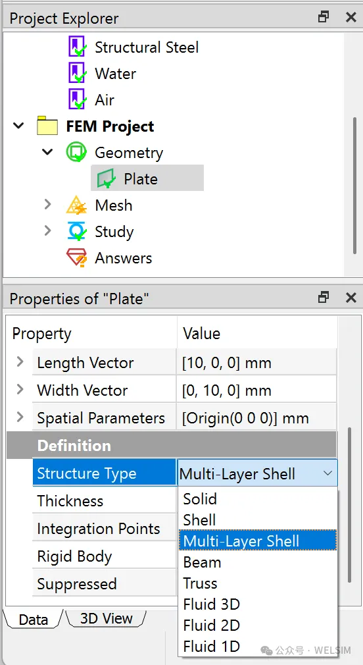Viewport: 363px width, 665px height.
Task: Click the Study node icon
Action: [x=77, y=232]
